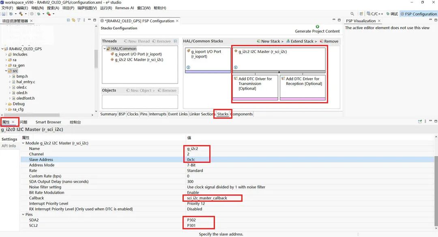The image size is (438, 237).
Task: Click Add DTC Driver for Transmission block
Action: pos(255,88)
